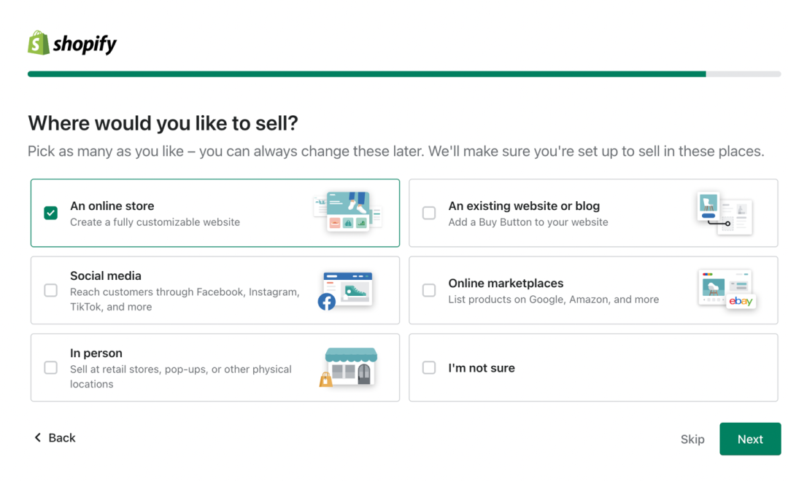Check the An existing website or blog checkbox
Image resolution: width=788 pixels, height=481 pixels.
429,213
